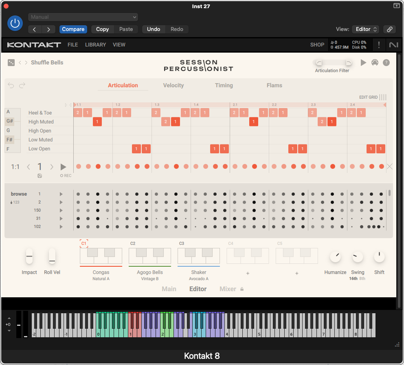Go to next pattern number arrow
Viewport: 404px width, 365px height.
52,167
